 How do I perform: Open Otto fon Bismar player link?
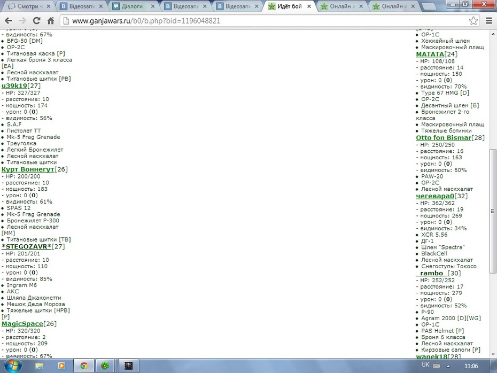pos(444,137)
